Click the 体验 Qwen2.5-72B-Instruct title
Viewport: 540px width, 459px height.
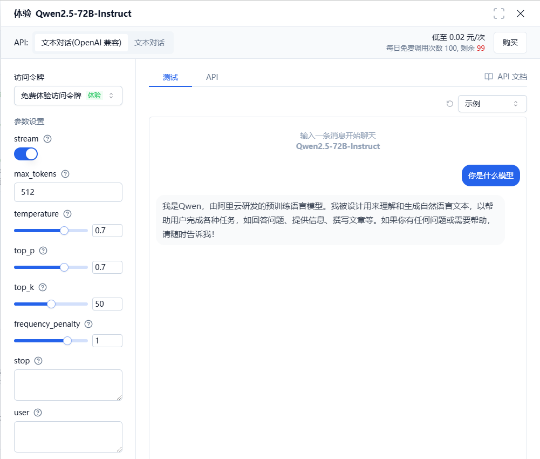(73, 13)
